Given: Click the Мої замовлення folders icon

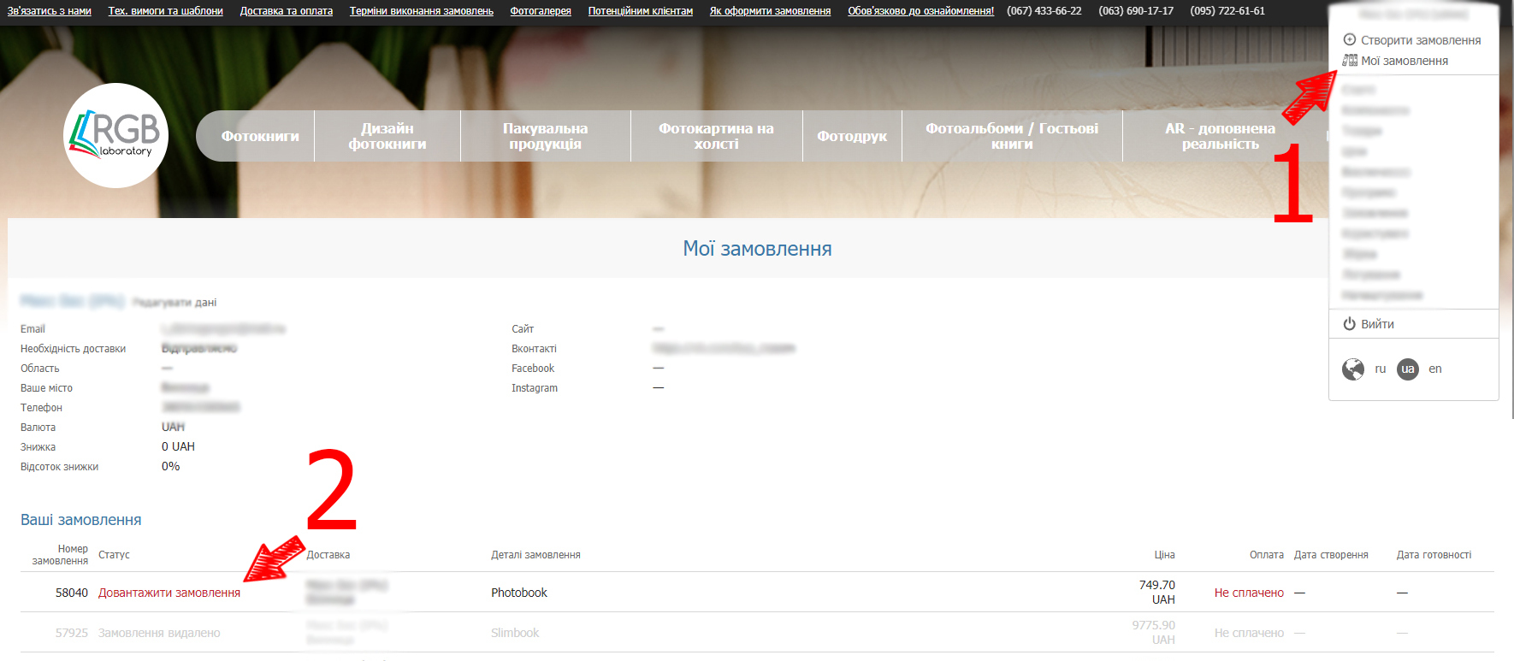Looking at the screenshot, I should coord(1350,61).
